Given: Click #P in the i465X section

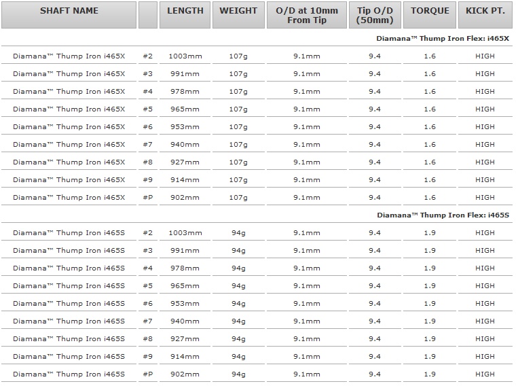Looking at the screenshot, I should click(x=148, y=198).
